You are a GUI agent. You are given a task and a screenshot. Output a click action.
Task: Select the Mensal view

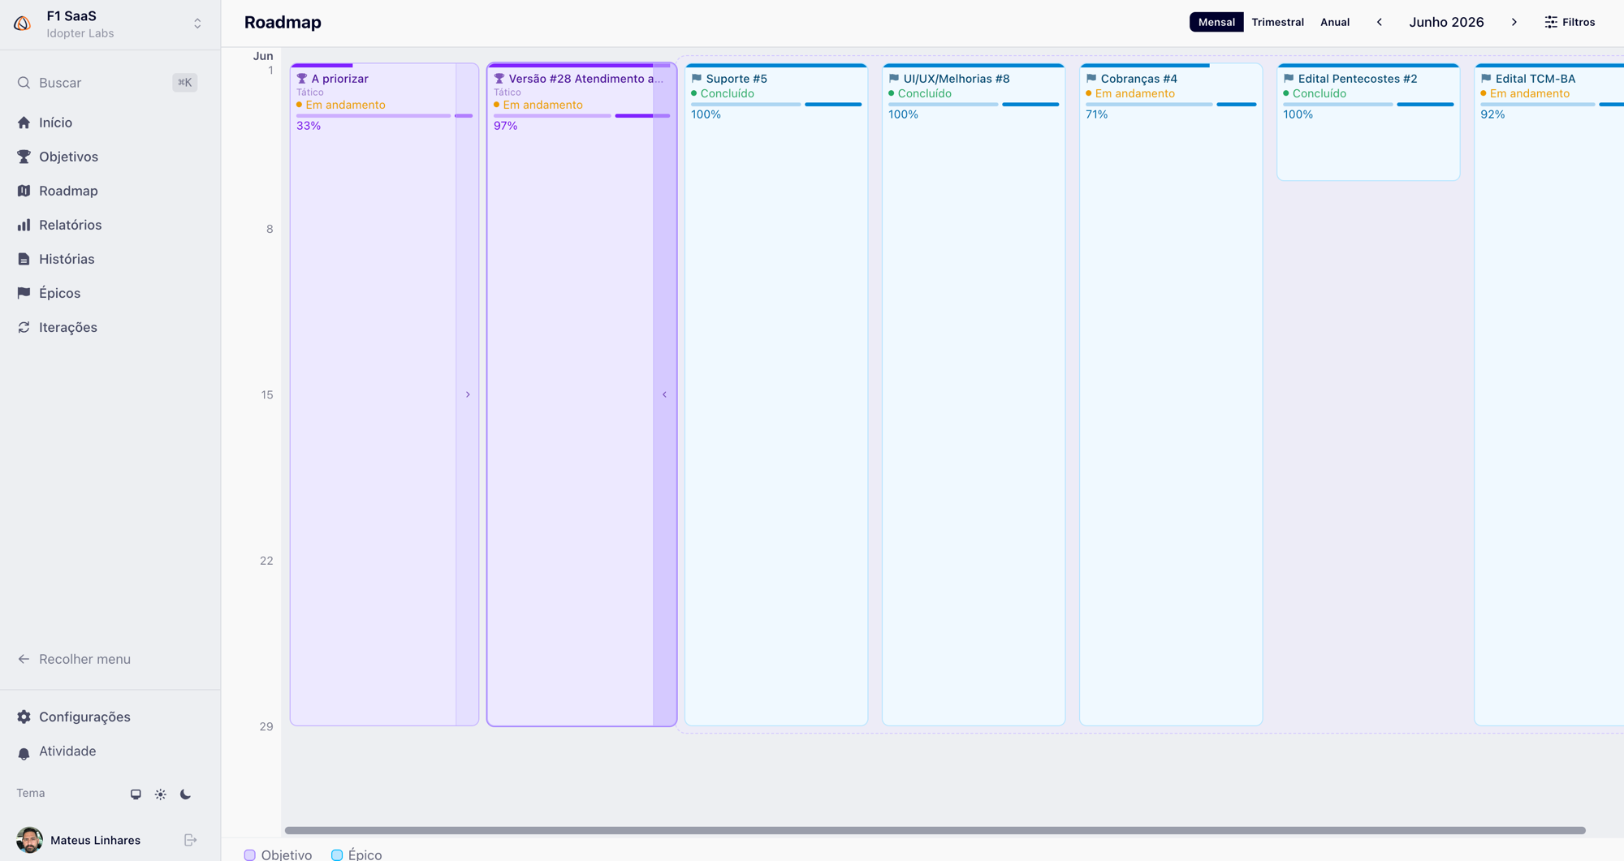tap(1216, 22)
